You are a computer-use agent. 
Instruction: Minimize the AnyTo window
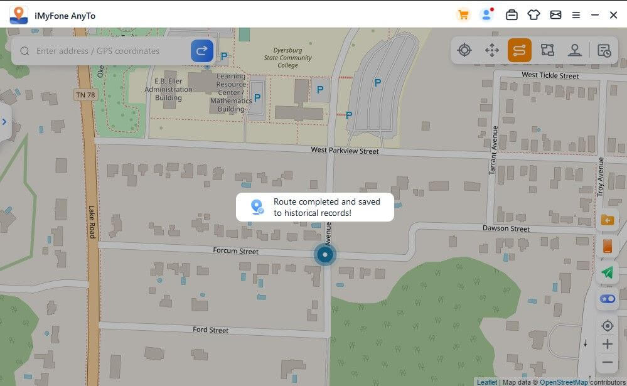pos(595,15)
